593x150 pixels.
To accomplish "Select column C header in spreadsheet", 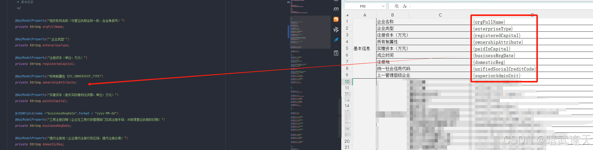I will [440, 15].
